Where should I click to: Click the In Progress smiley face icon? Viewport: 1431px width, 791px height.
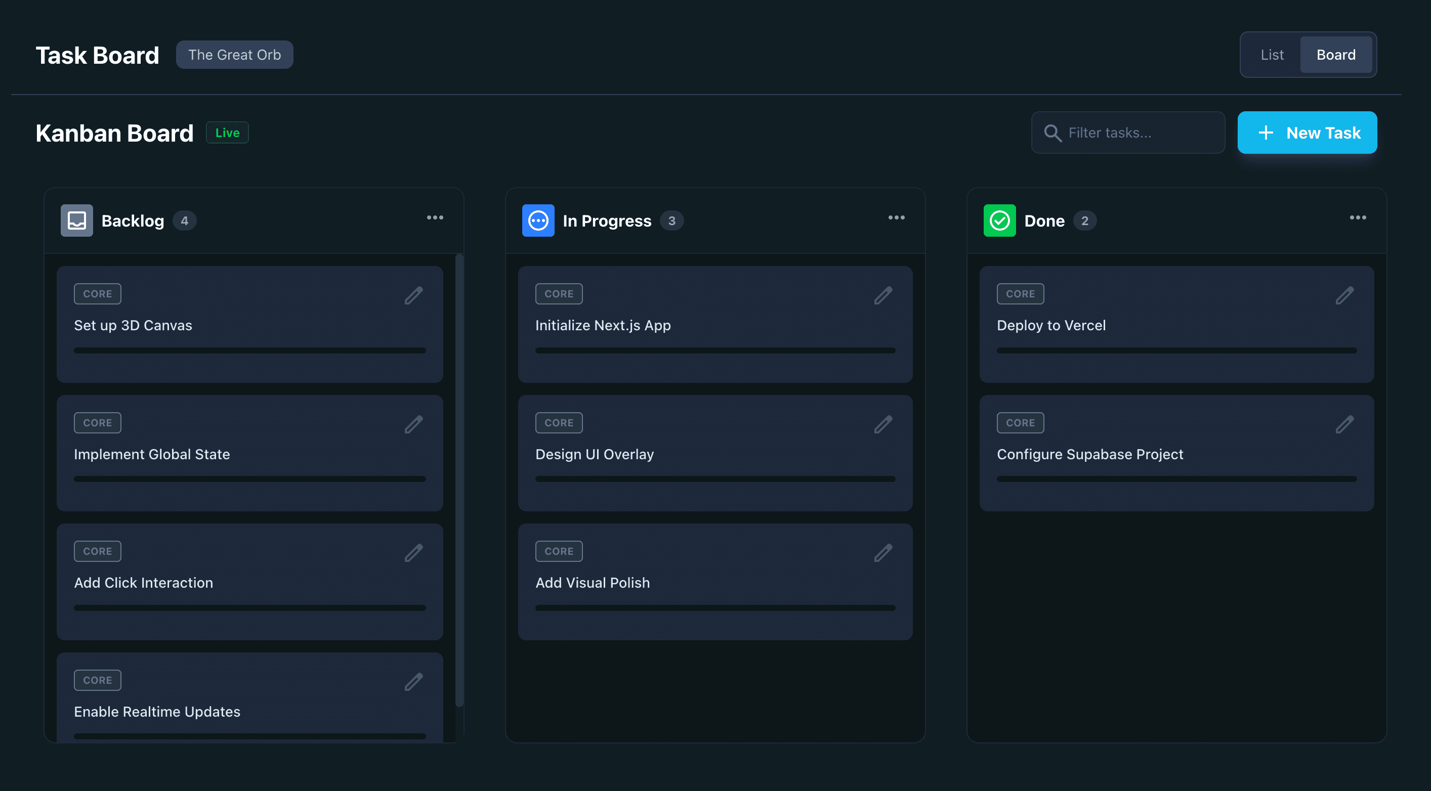click(x=538, y=221)
